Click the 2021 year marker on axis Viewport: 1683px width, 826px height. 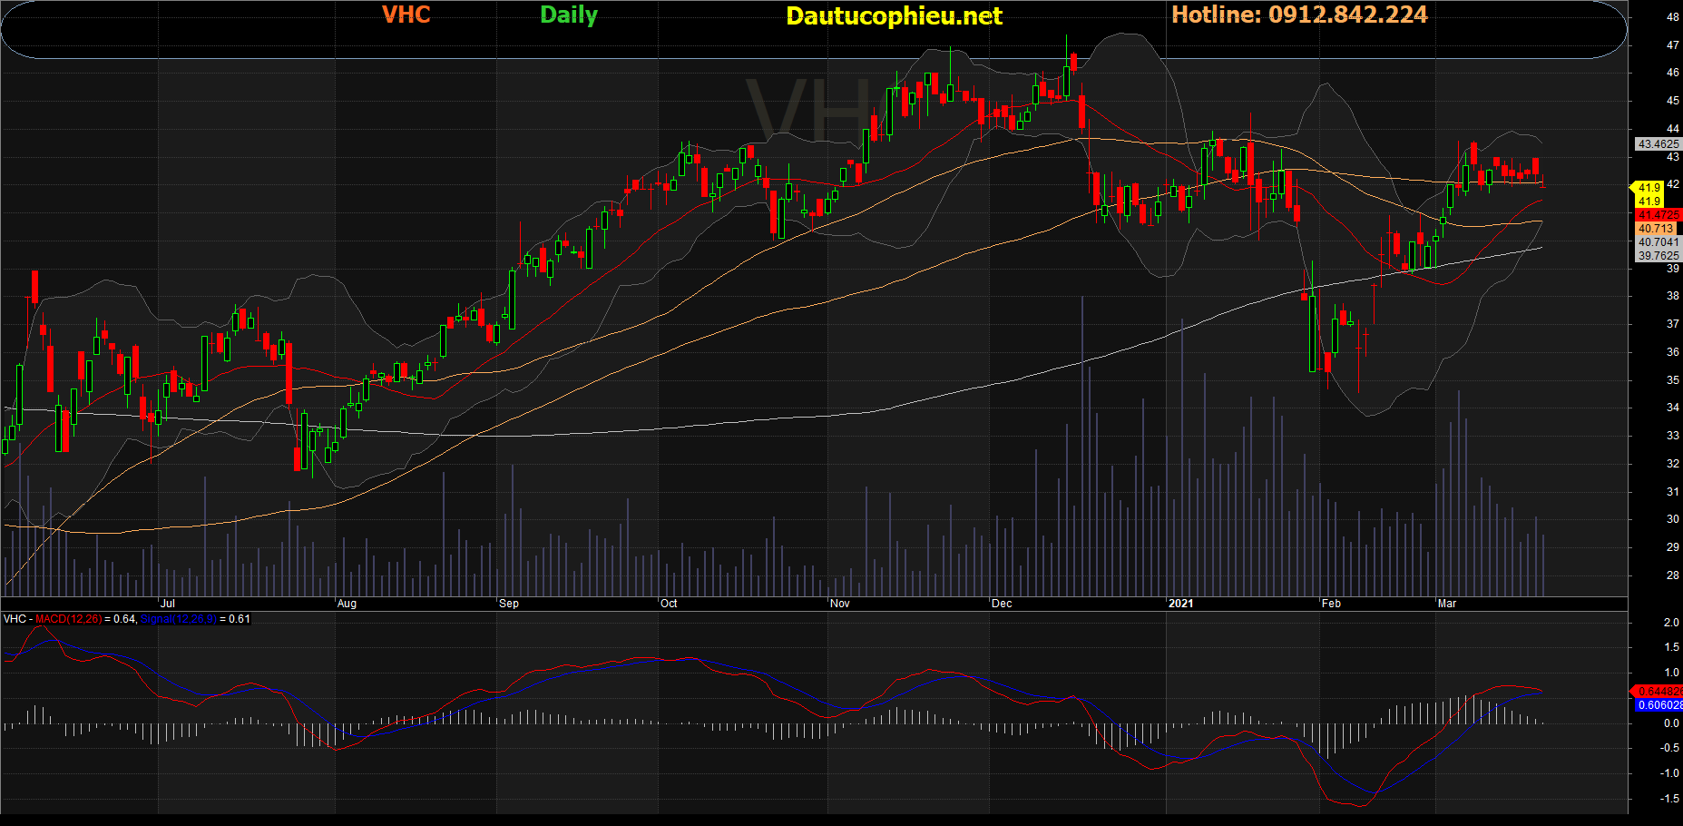pos(1180,604)
